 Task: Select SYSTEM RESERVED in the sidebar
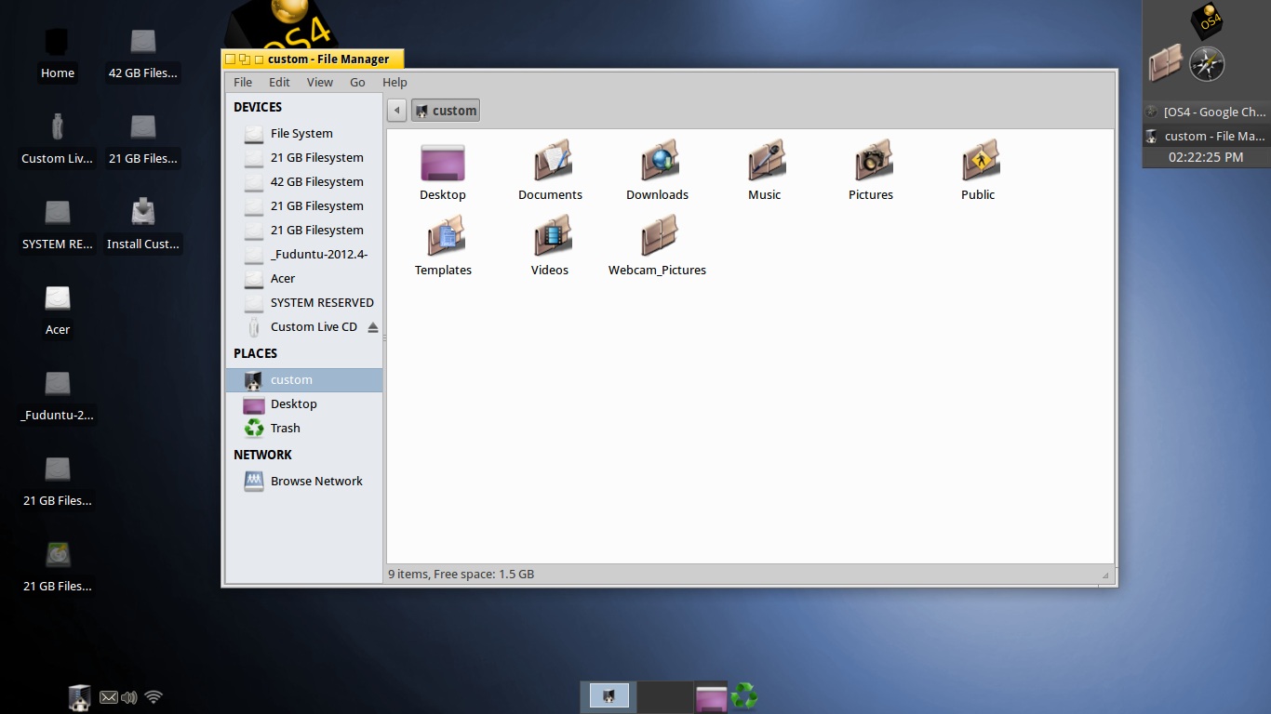pyautogui.click(x=304, y=303)
